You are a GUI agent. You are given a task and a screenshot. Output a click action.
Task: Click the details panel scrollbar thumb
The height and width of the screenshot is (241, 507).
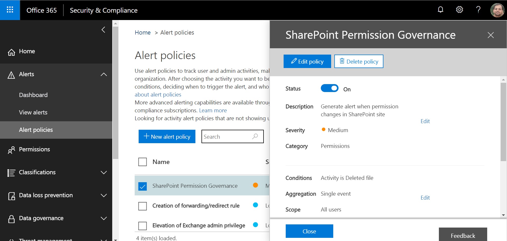503,122
